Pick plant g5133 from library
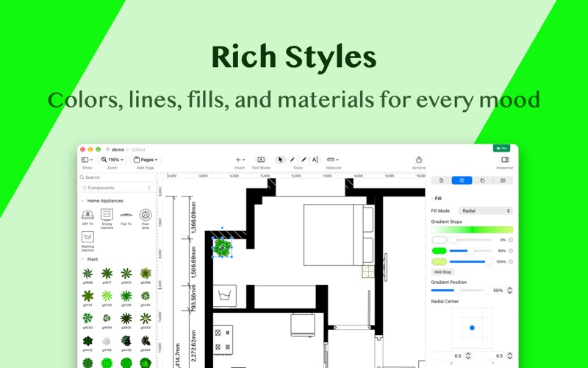Screen dimensions: 588x368 pyautogui.click(x=87, y=299)
